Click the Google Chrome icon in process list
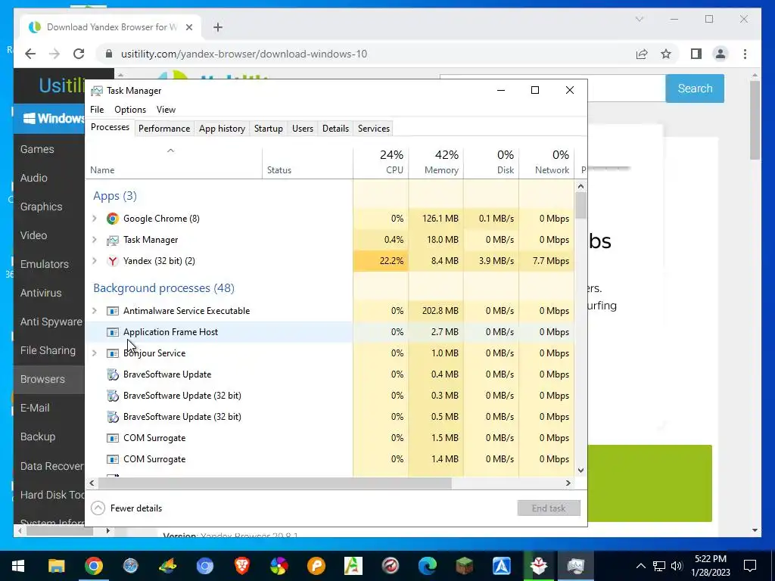Image resolution: width=775 pixels, height=581 pixels. click(113, 219)
